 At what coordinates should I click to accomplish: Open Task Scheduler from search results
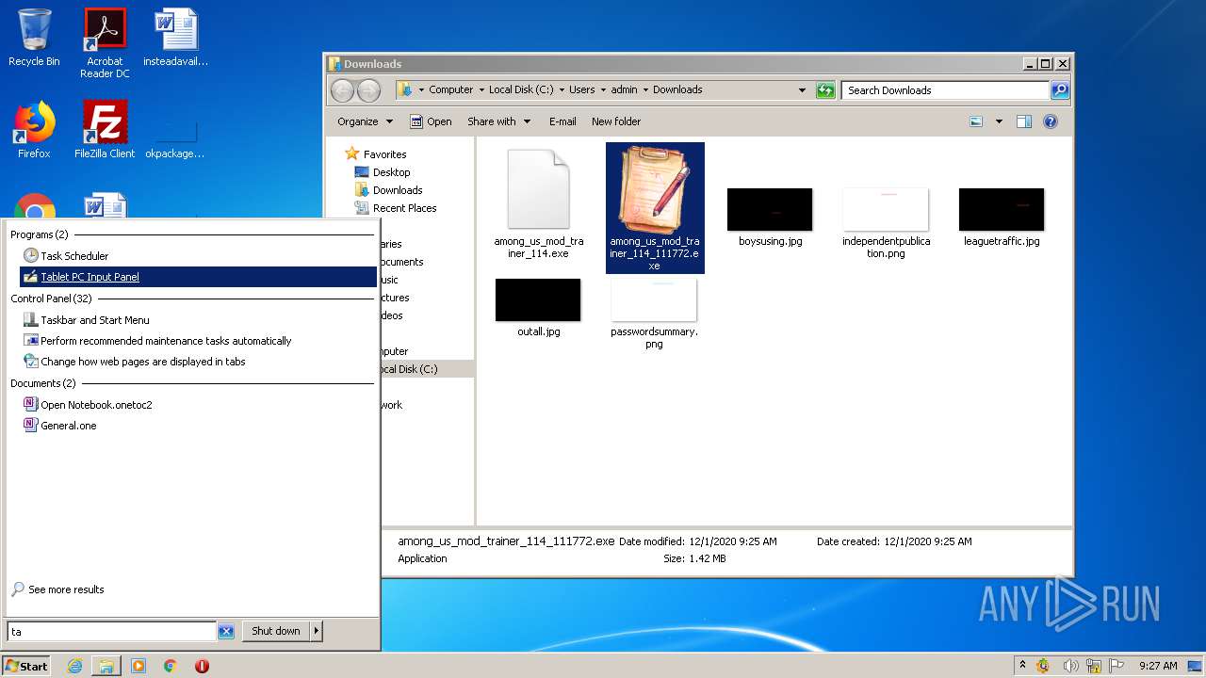click(198, 256)
